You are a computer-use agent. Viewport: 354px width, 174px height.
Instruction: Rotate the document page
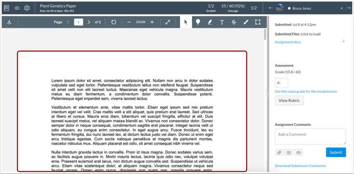(x=113, y=22)
